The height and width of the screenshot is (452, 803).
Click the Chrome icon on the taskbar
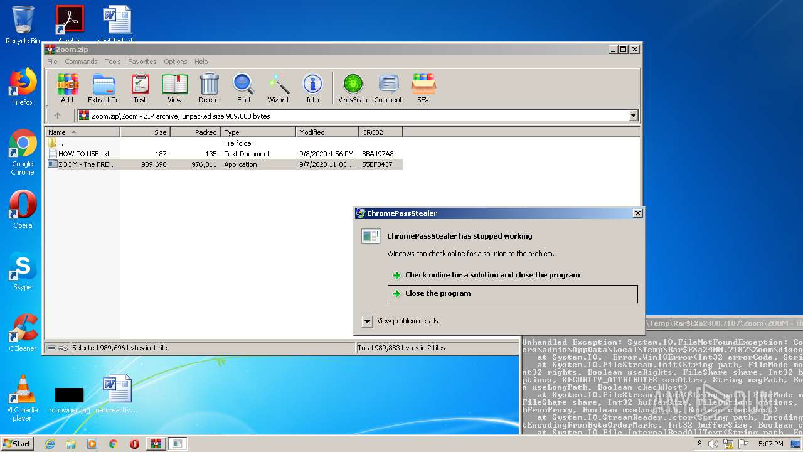tap(113, 444)
